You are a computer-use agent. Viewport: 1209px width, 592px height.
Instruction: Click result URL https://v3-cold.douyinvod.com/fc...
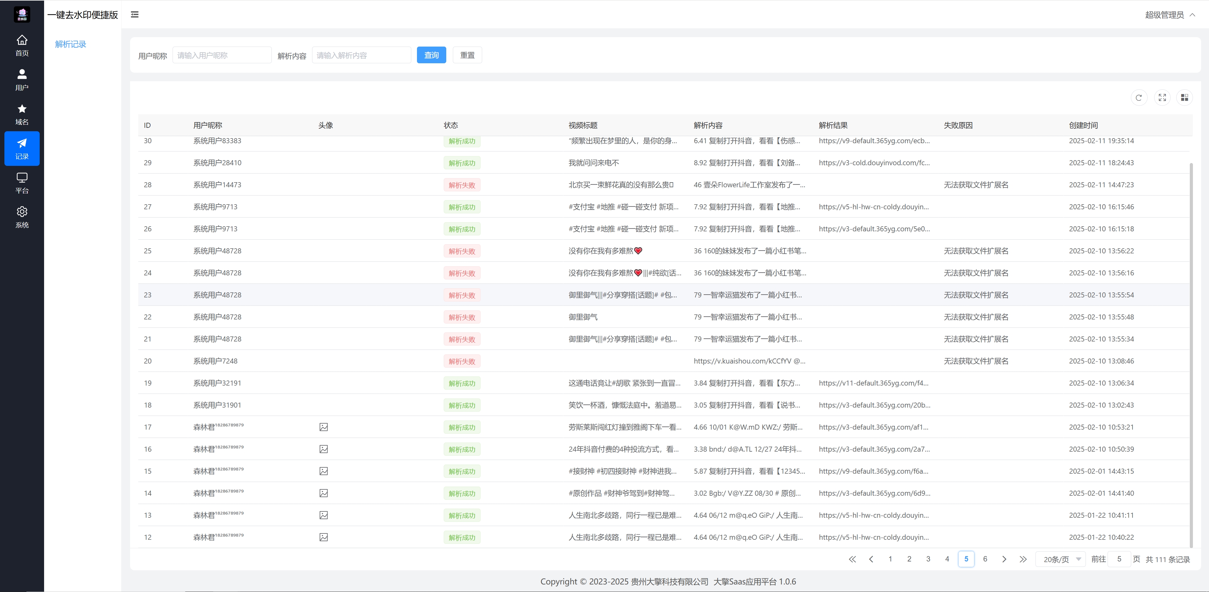pos(874,163)
